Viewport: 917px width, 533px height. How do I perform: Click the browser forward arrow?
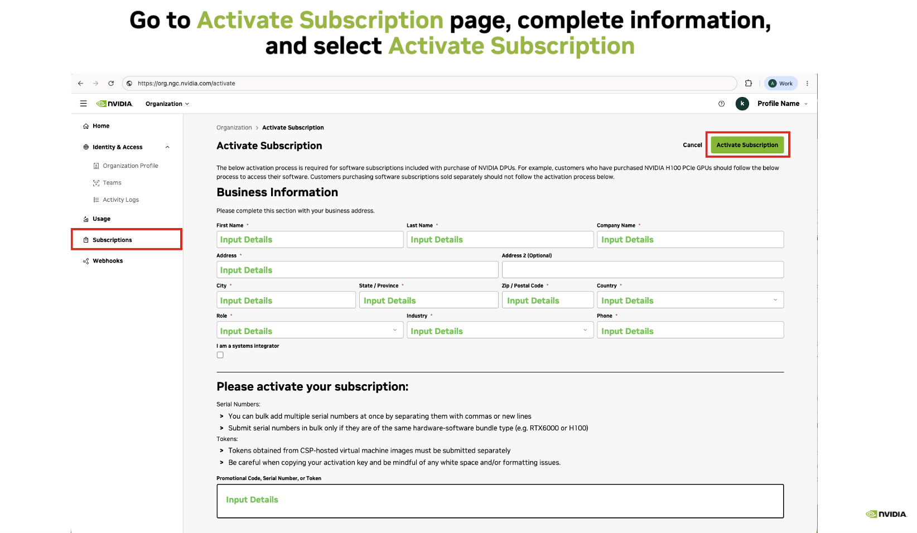click(x=95, y=84)
